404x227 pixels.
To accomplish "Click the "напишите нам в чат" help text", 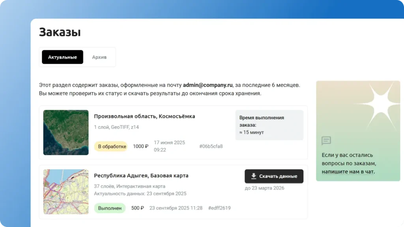I will click(348, 172).
